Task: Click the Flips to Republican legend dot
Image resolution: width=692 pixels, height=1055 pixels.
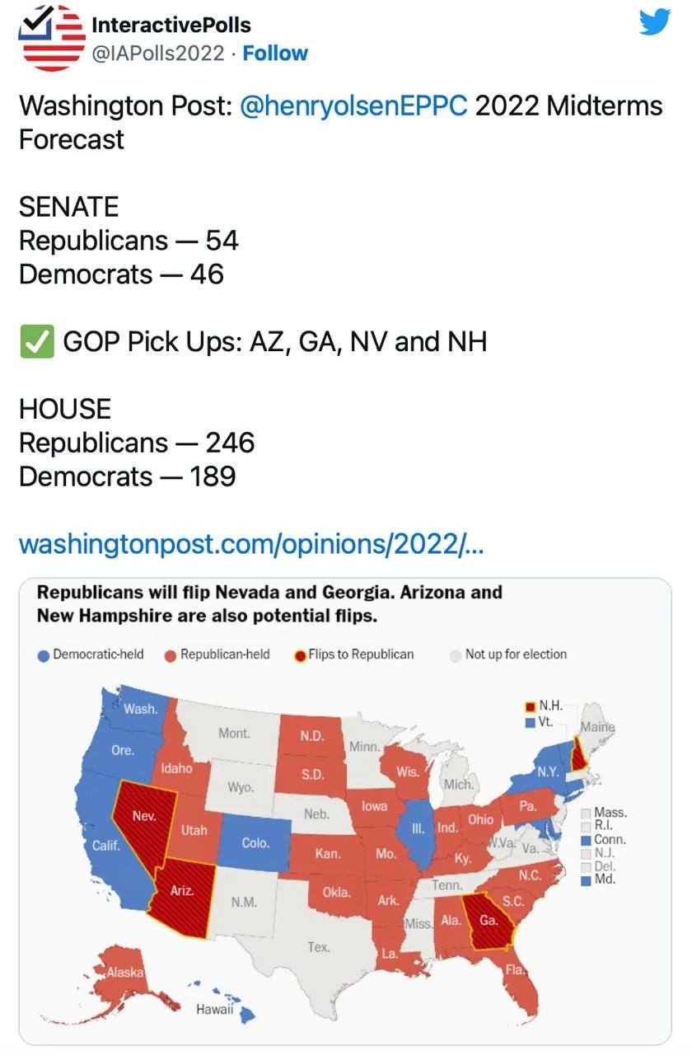Action: tap(301, 655)
